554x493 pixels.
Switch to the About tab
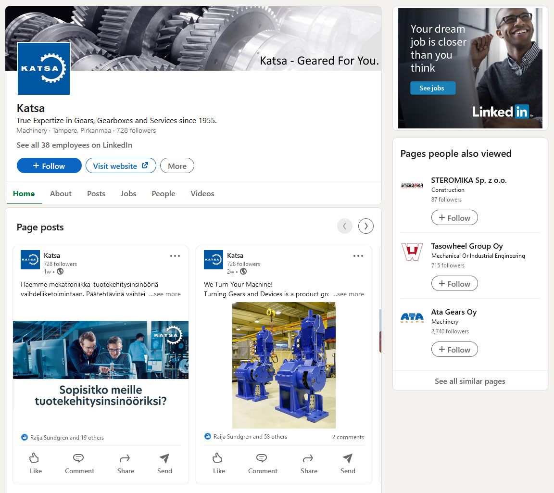[61, 194]
